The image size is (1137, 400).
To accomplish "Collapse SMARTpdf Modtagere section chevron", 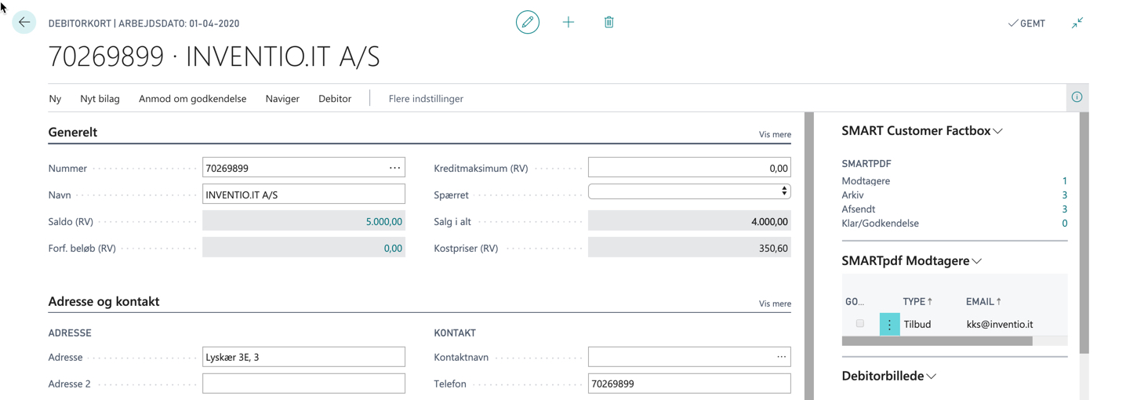I will (x=977, y=261).
